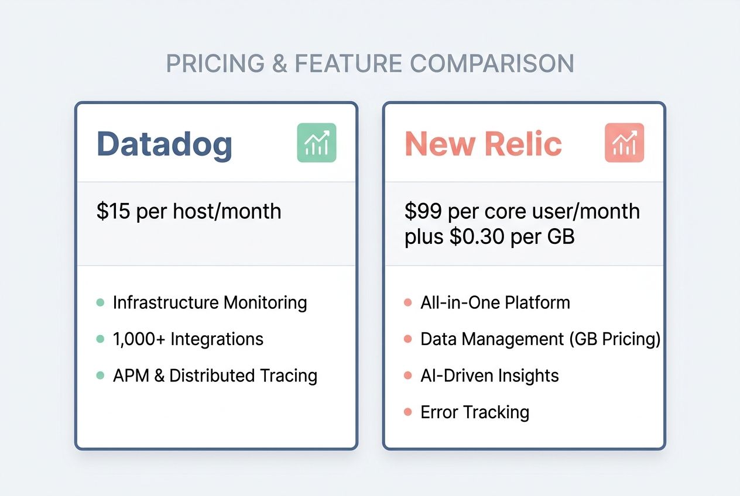The width and height of the screenshot is (740, 496).
Task: Click the 1,000+ Integrations feature
Action: 188,339
